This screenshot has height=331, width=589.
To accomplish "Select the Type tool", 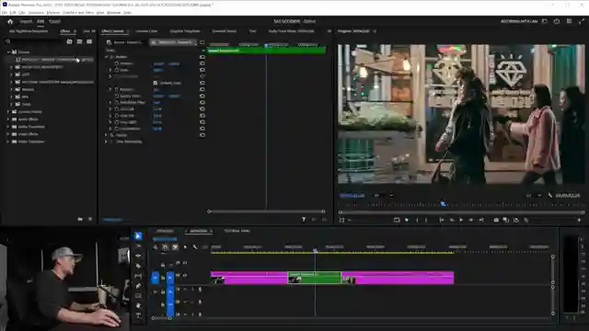I will [138, 315].
